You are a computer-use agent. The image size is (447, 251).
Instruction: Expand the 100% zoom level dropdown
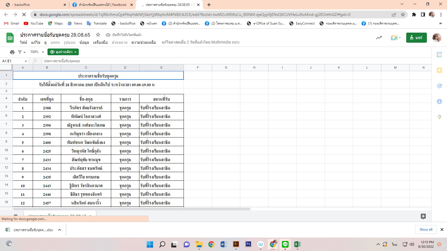(37, 52)
